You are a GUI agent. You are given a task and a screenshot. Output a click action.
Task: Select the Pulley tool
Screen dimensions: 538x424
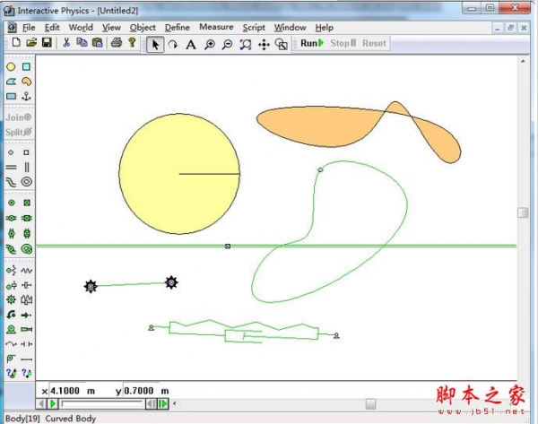pyautogui.click(x=11, y=359)
